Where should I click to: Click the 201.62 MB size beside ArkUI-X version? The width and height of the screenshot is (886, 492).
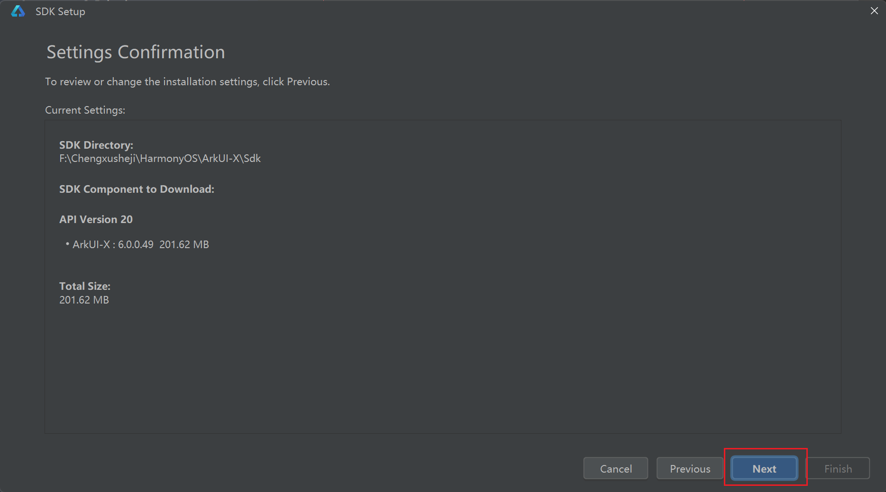184,244
